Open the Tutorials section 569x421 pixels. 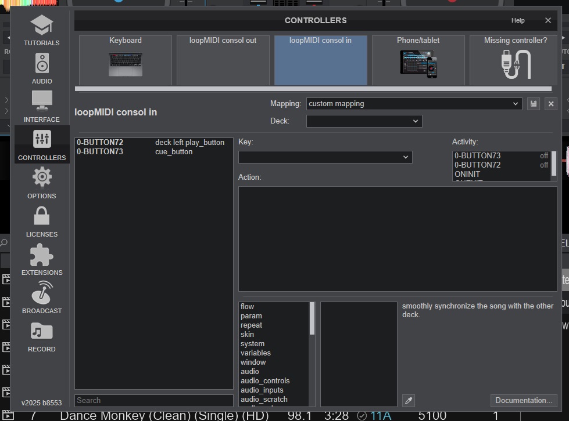[42, 30]
